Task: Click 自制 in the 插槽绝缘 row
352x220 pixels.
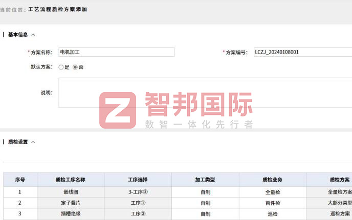Action: (x=205, y=214)
